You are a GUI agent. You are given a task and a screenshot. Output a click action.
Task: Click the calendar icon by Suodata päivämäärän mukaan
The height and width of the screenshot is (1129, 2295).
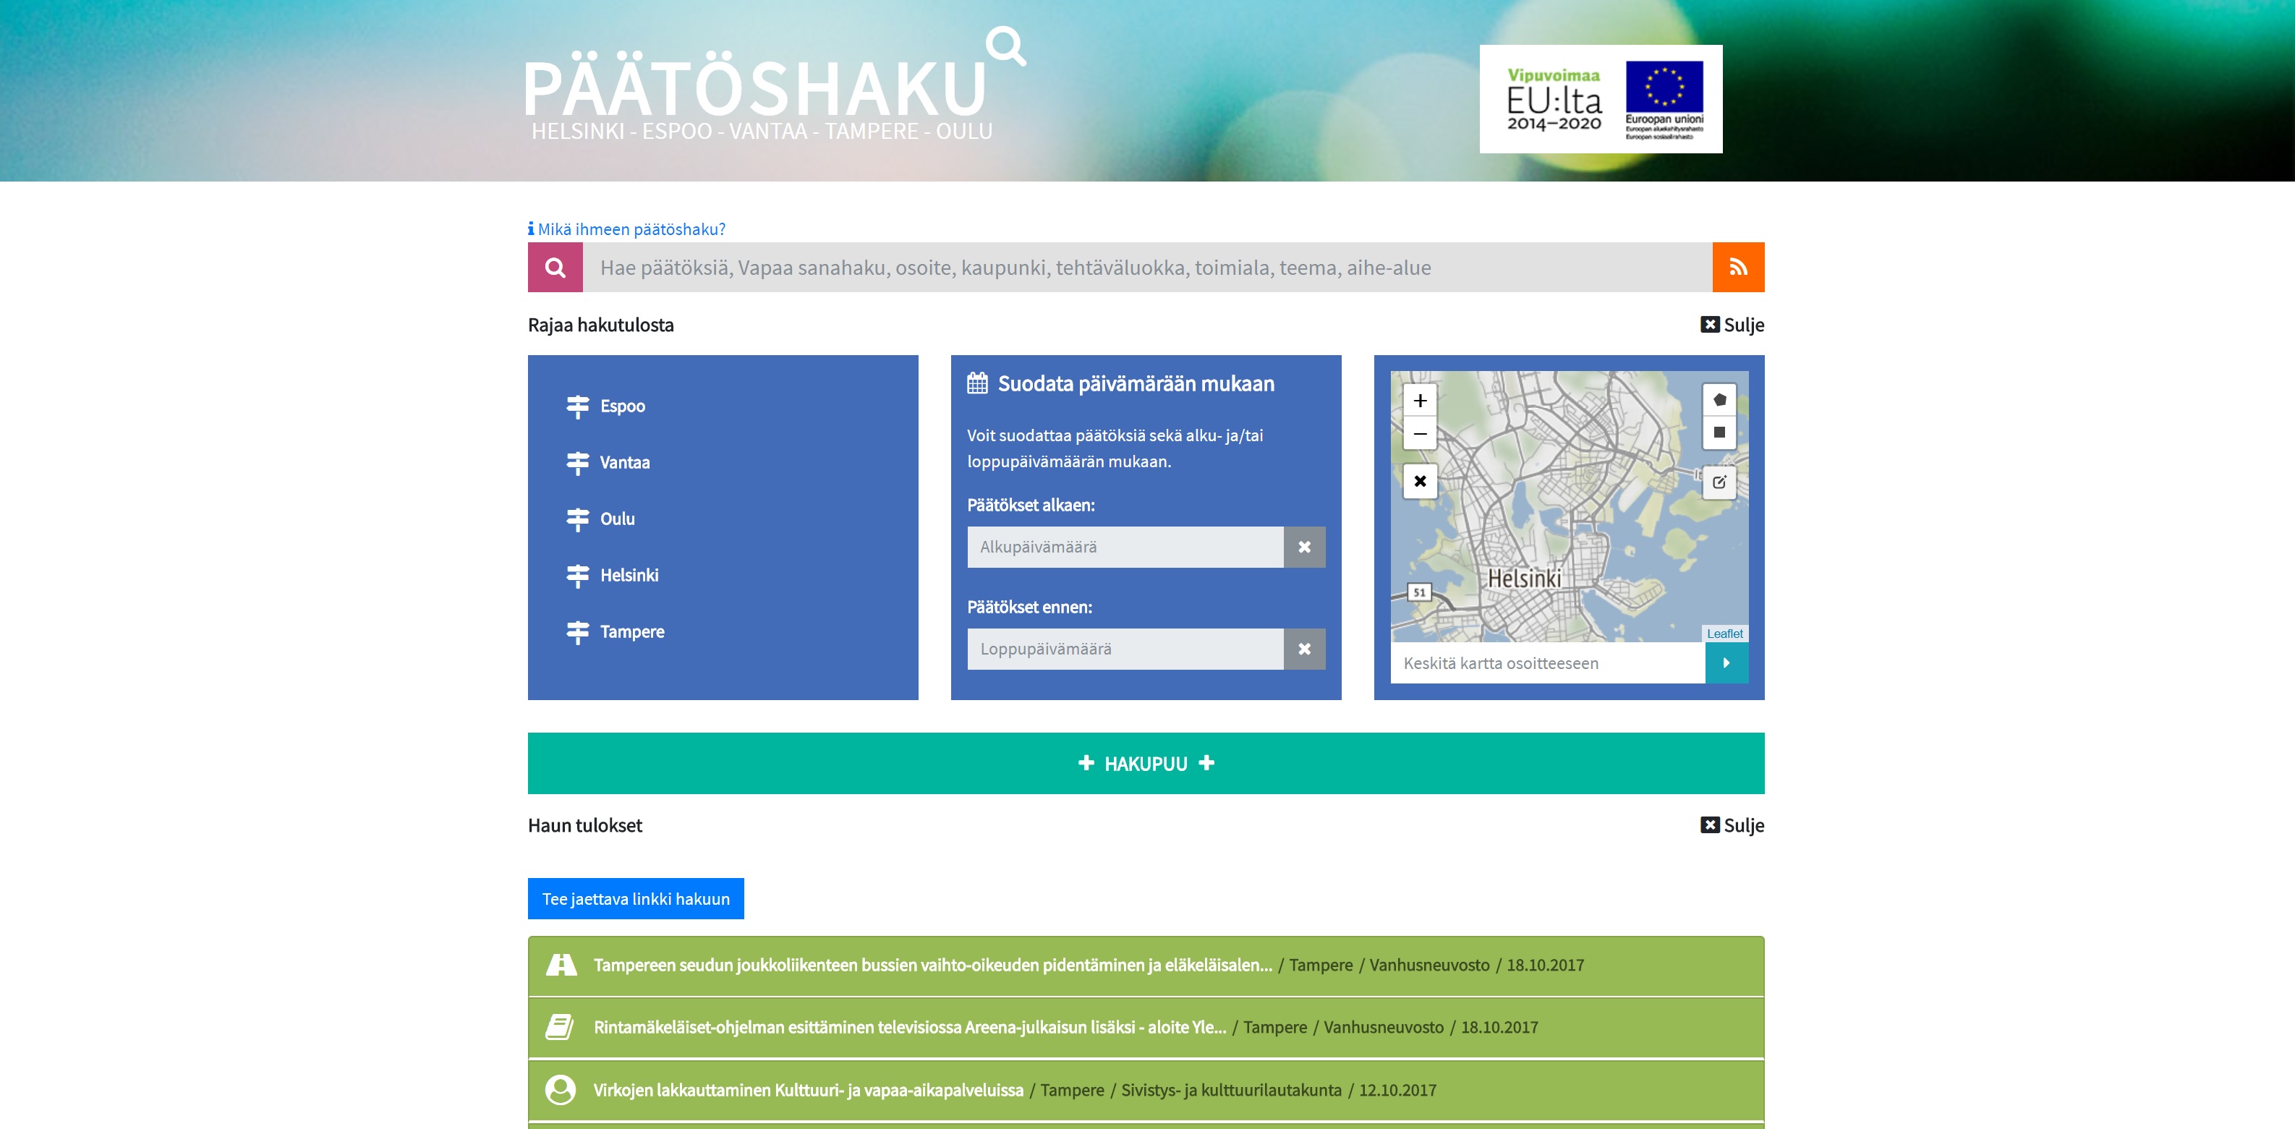[977, 383]
